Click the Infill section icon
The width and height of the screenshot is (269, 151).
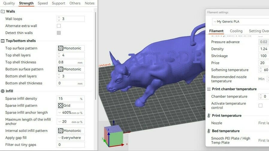point(3,91)
